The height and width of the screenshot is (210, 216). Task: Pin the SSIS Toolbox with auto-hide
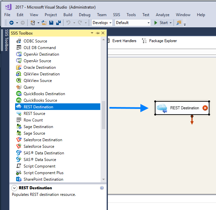[x=98, y=33]
